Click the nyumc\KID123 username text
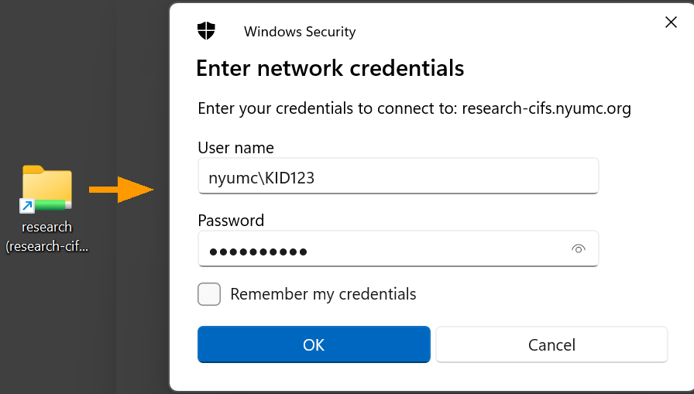The image size is (694, 394). click(x=261, y=178)
